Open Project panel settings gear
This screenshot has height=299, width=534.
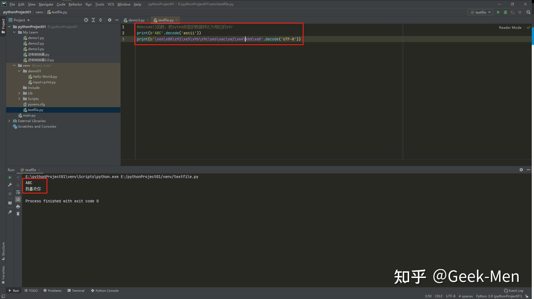point(110,20)
